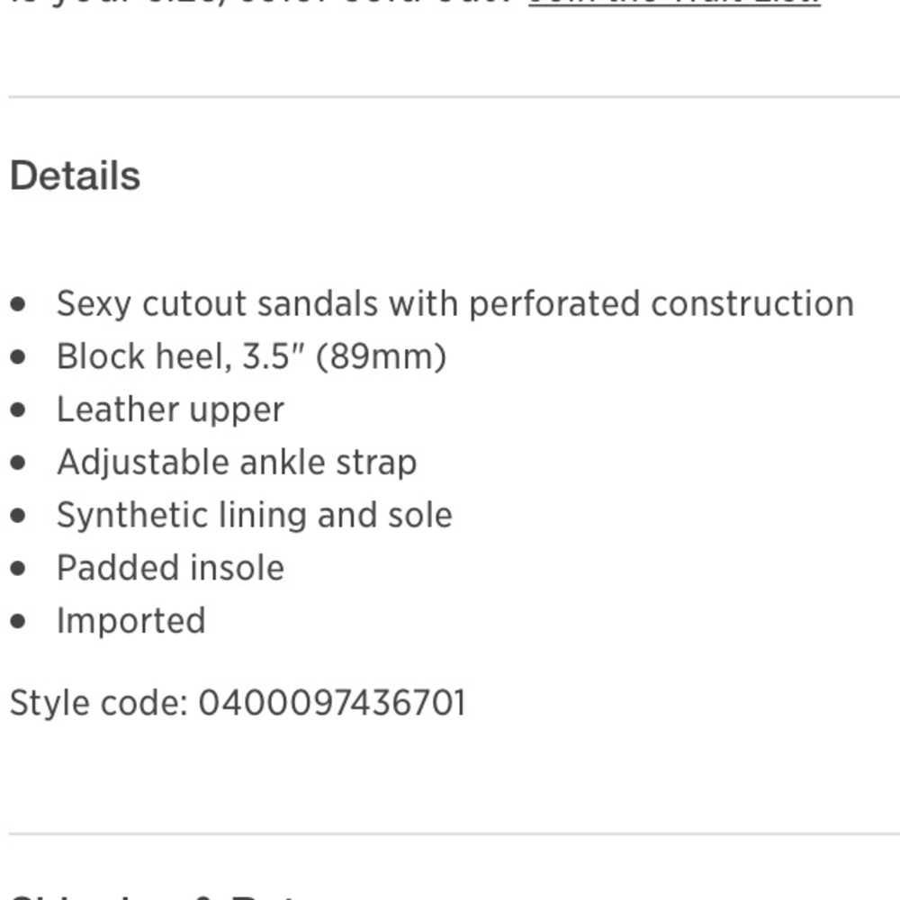
Task: Collapse the Details section heading
Action: pos(75,175)
